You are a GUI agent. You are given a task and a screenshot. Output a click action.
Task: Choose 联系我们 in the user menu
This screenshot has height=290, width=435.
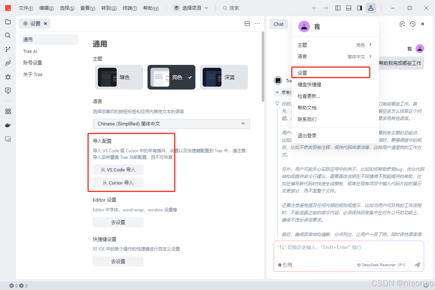(335, 119)
